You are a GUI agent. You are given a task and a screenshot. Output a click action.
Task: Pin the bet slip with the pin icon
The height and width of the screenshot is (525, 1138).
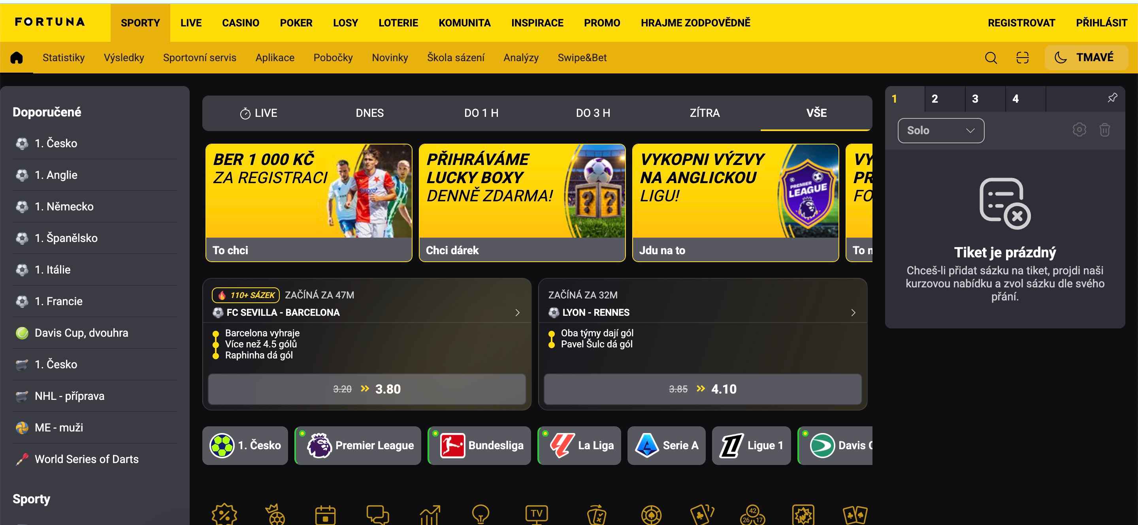coord(1112,98)
